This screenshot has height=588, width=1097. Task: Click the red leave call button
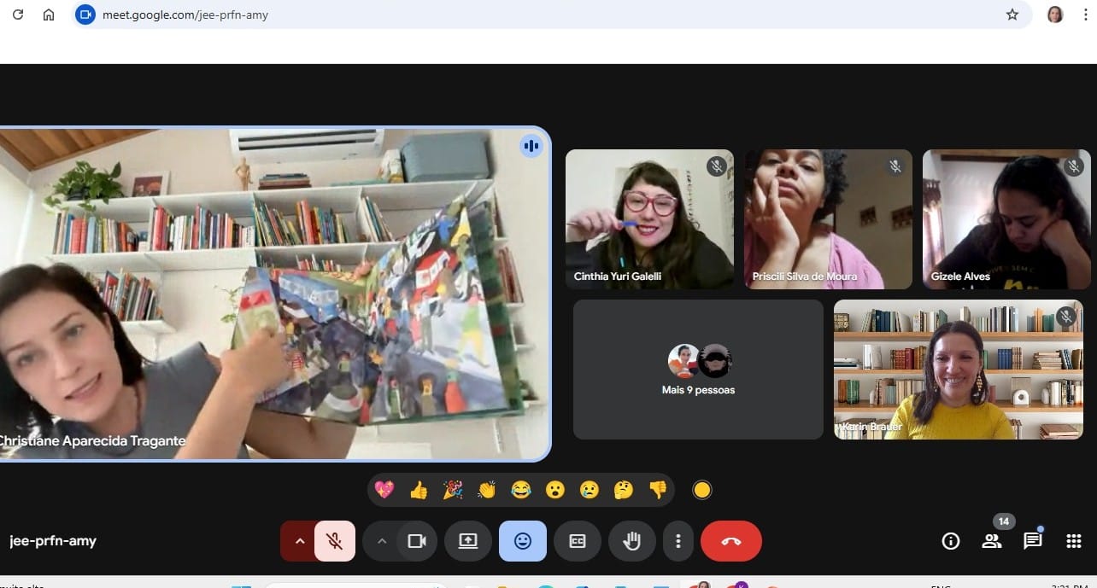pos(730,541)
